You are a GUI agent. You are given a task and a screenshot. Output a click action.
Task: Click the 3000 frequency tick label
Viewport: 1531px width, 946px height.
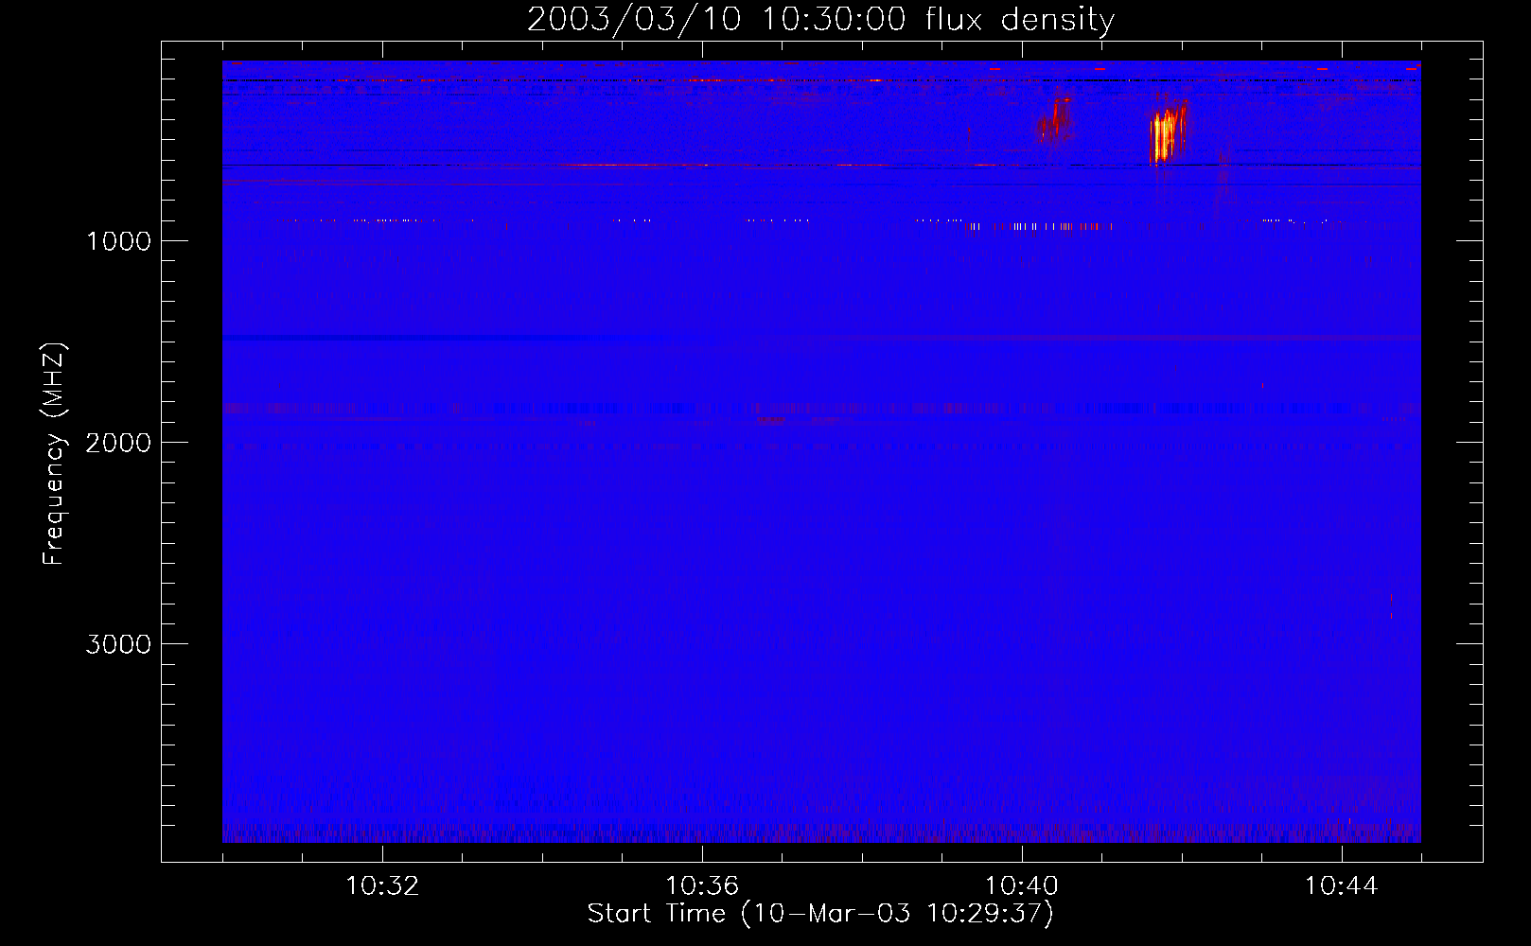(x=118, y=644)
